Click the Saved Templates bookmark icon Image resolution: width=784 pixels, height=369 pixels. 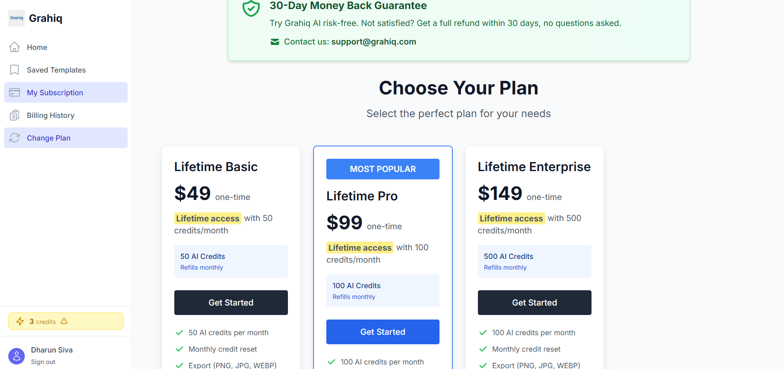14,70
